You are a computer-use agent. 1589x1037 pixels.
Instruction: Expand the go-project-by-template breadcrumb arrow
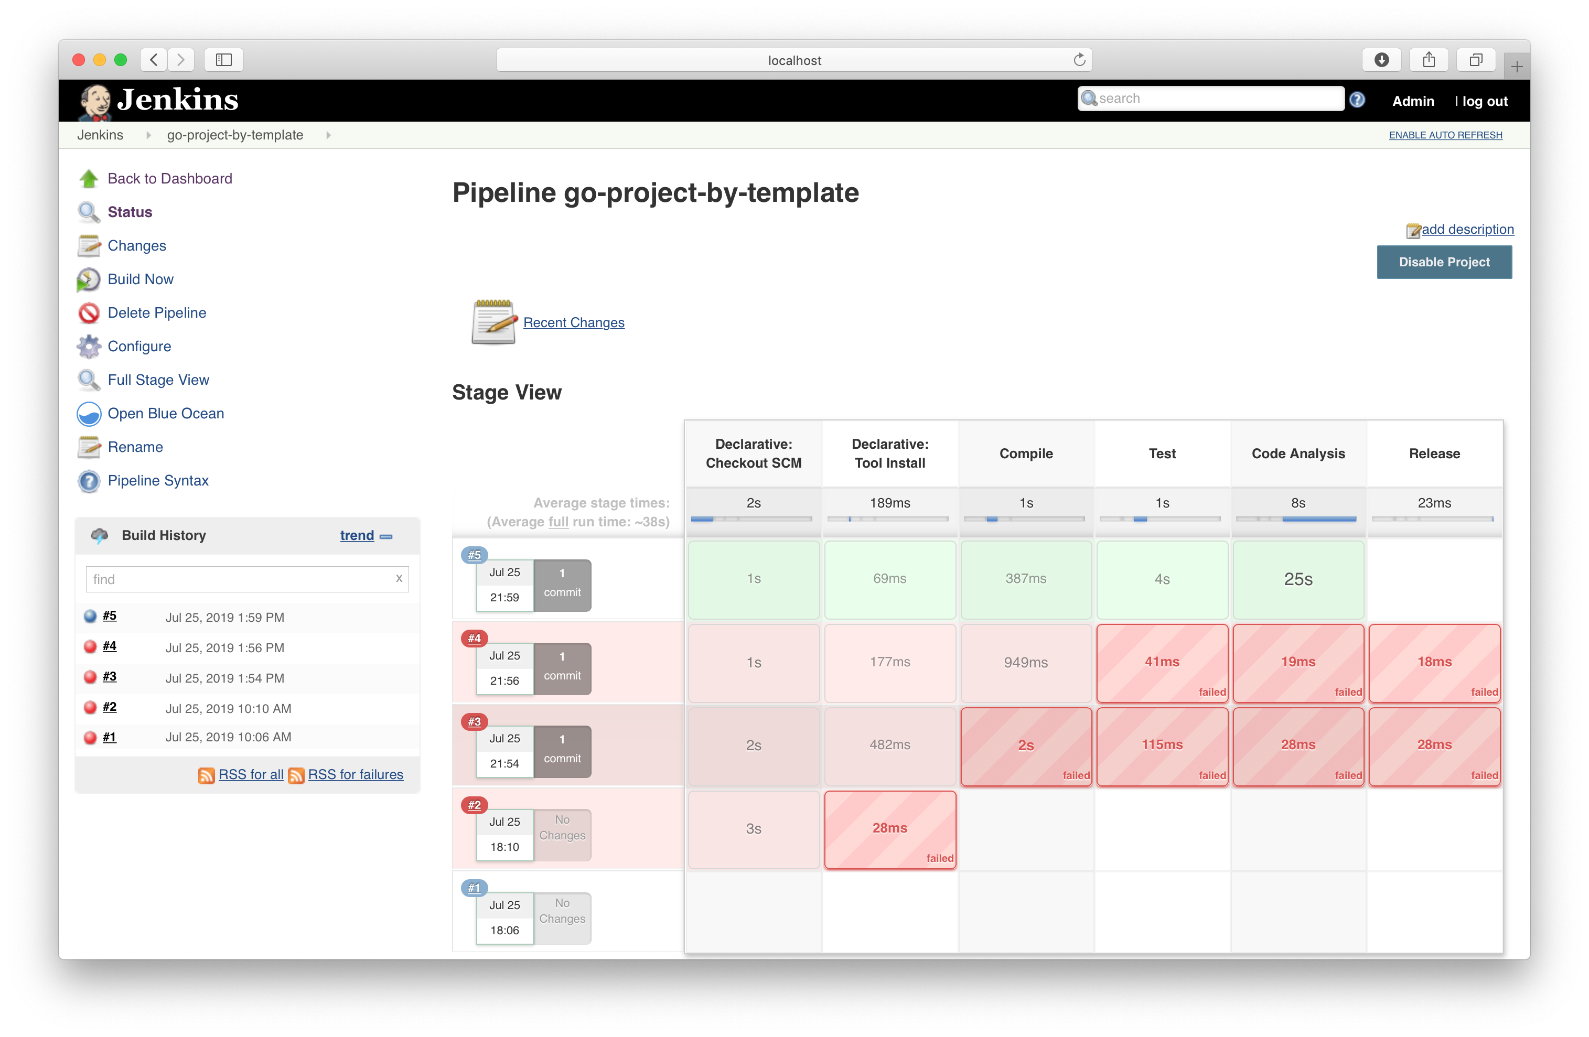click(328, 135)
